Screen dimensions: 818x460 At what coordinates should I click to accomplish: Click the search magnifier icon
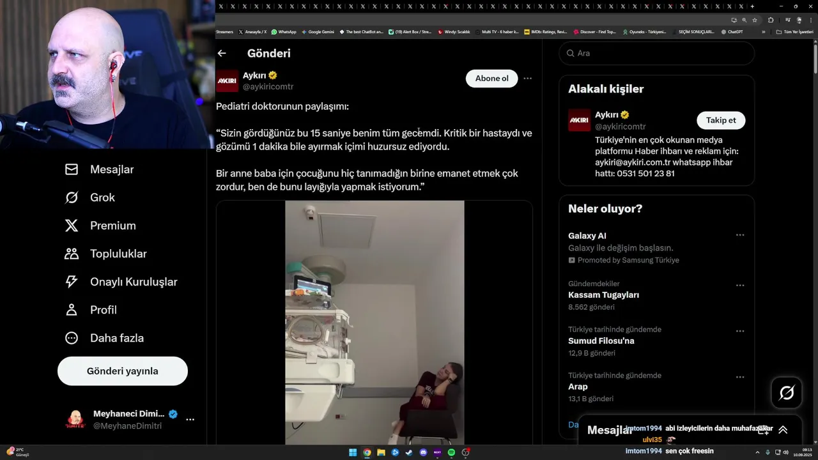[570, 53]
